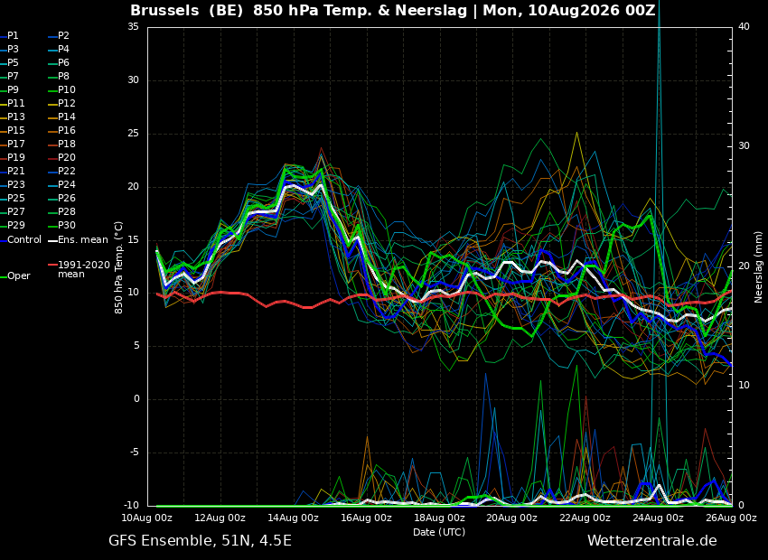Click the 16Aug 00z date tick
Screen dimensions: 768x560
click(x=366, y=518)
